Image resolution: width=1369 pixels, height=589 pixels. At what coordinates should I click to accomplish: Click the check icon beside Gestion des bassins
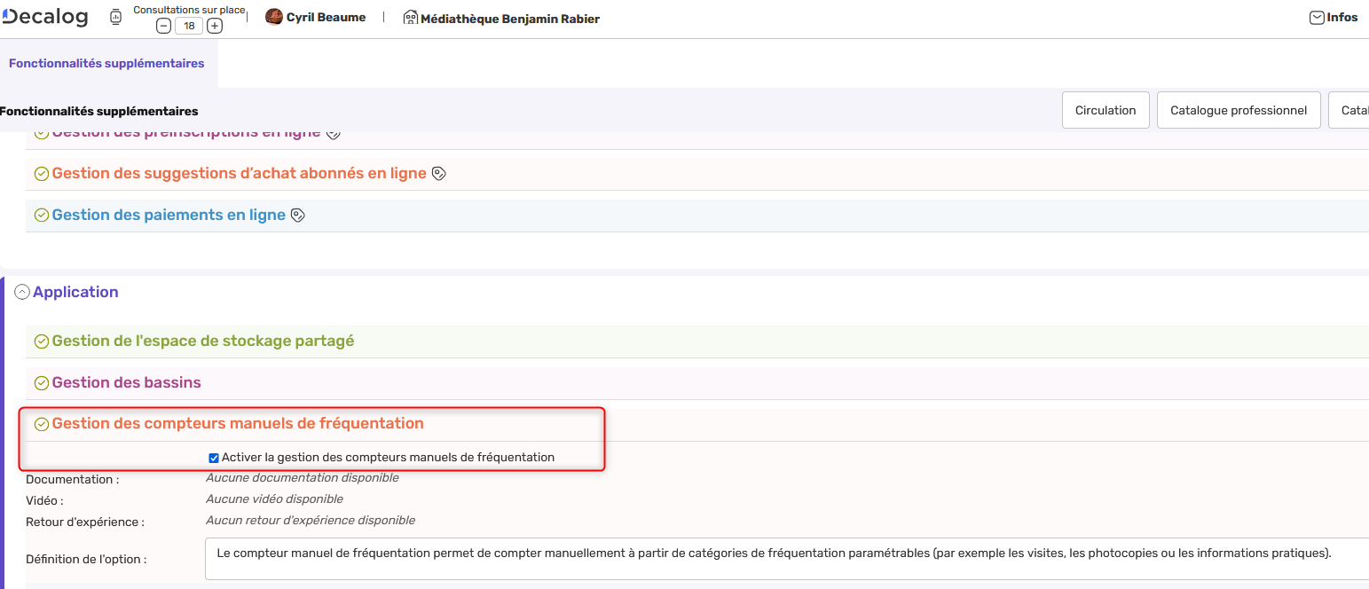click(x=41, y=383)
